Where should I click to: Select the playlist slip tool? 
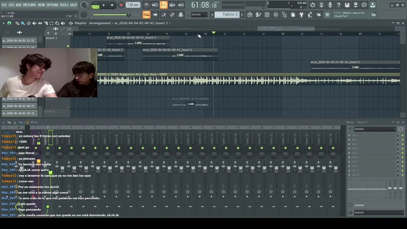coord(40,23)
